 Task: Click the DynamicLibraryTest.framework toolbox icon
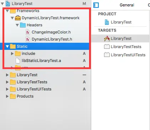click(x=18, y=18)
